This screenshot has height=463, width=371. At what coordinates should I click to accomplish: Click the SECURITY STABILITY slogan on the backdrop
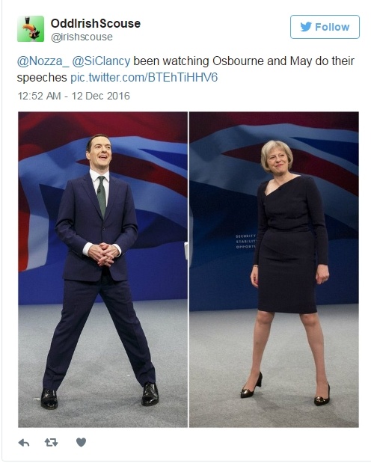click(x=246, y=242)
